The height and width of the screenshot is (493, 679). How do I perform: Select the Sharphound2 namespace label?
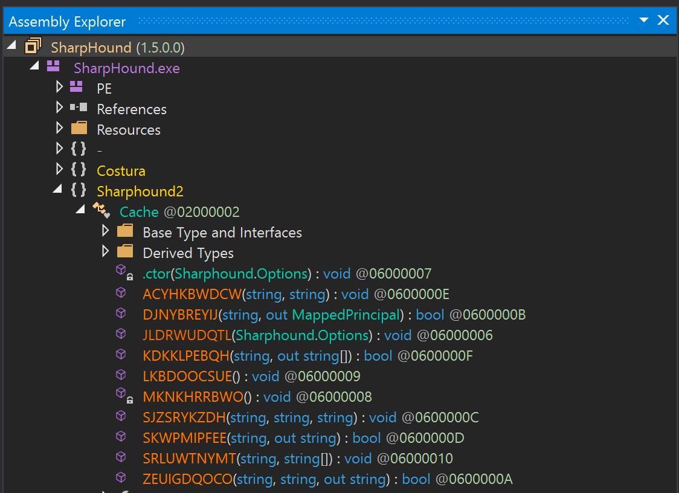(x=140, y=191)
